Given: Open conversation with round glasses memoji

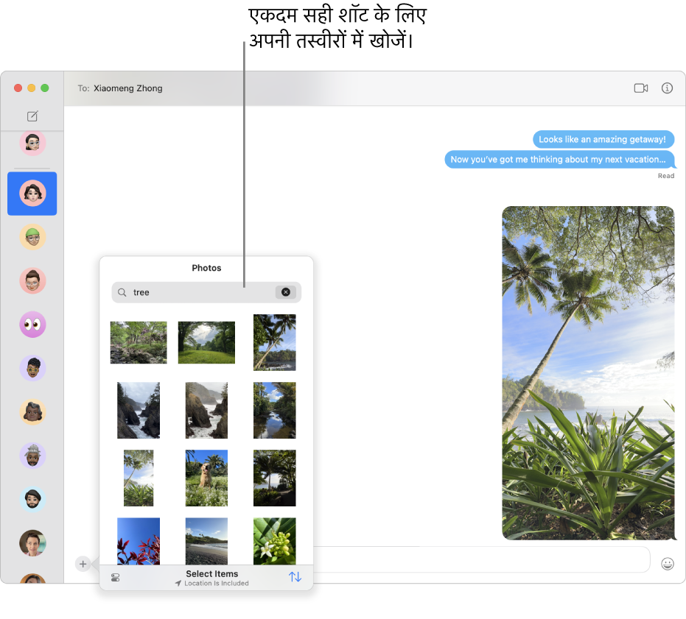Looking at the screenshot, I should tap(32, 280).
